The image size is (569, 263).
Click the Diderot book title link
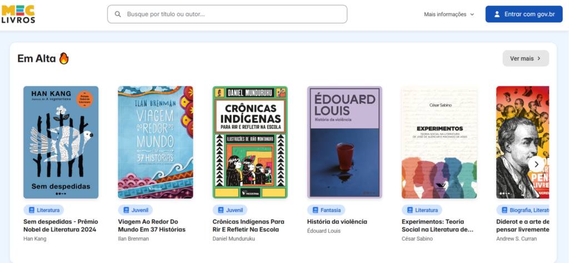click(x=522, y=225)
